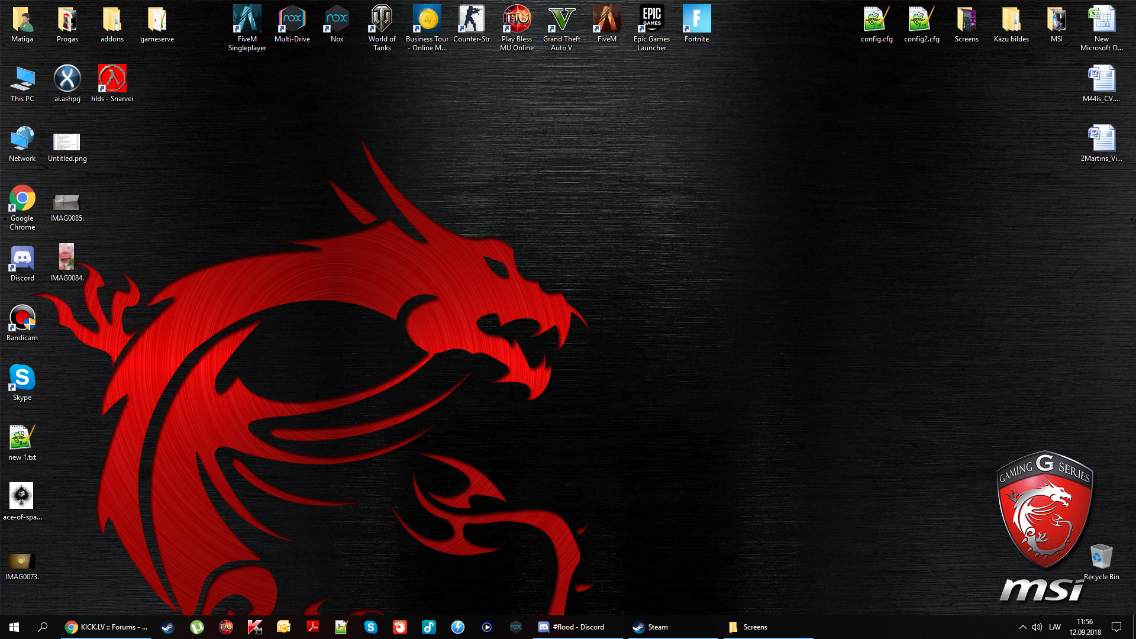
Task: Select config.cfg file on desktop
Action: 877,24
